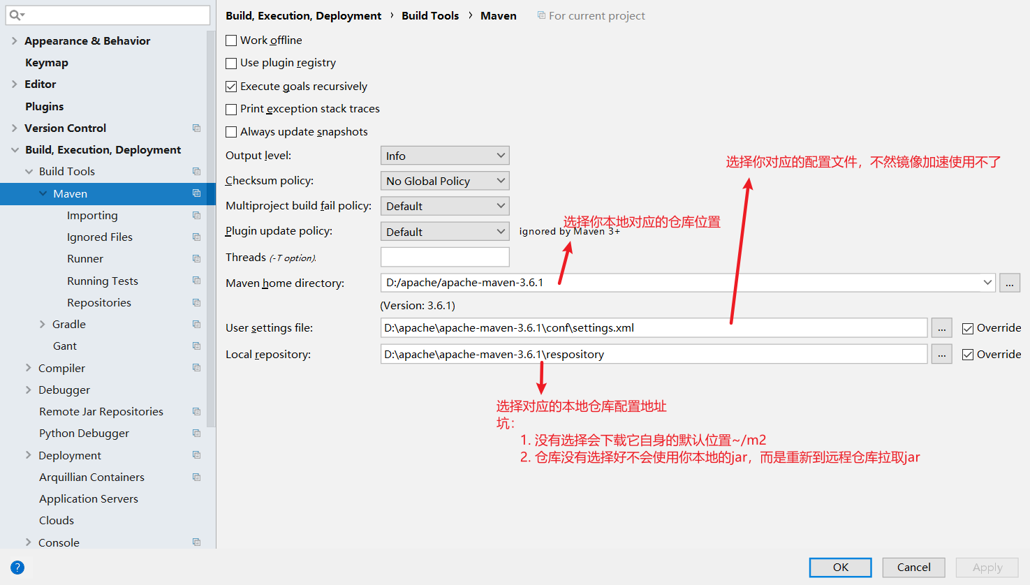Collapse Build, Execution, Deployment section

(x=15, y=150)
